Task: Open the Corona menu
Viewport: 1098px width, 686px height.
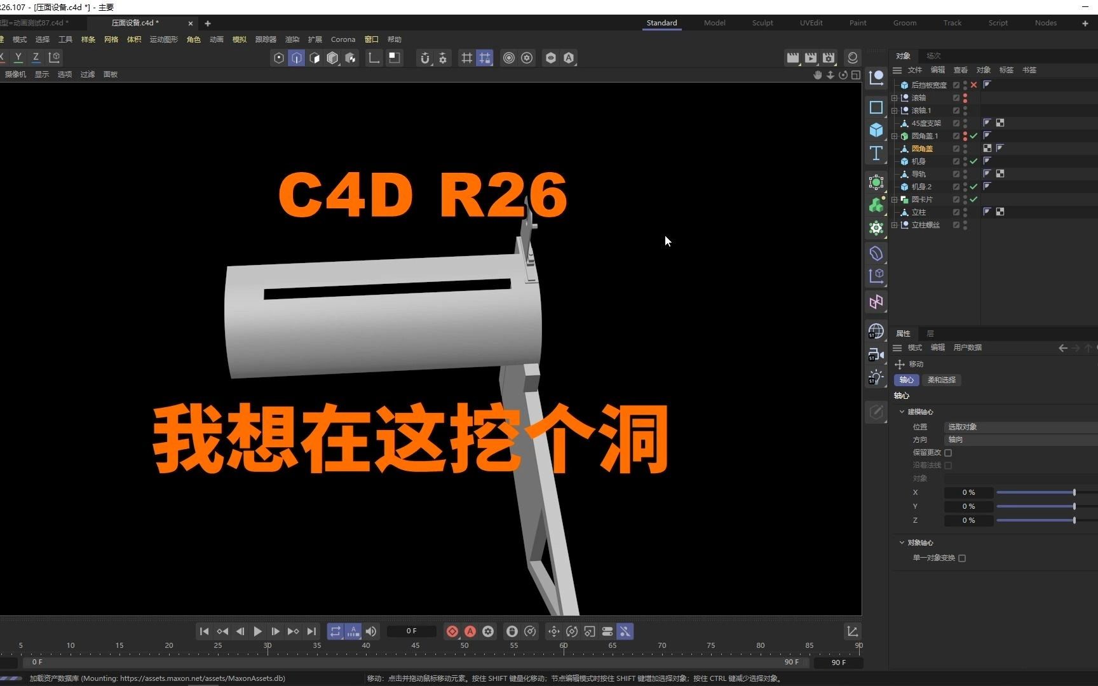Action: pyautogui.click(x=342, y=39)
